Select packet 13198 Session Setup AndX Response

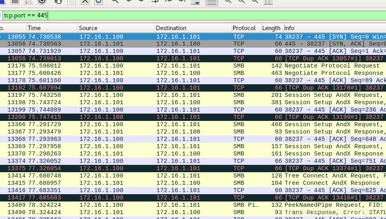pyautogui.click(x=193, y=102)
